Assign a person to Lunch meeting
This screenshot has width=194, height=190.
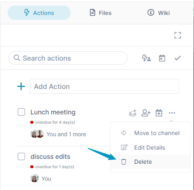click(x=146, y=113)
